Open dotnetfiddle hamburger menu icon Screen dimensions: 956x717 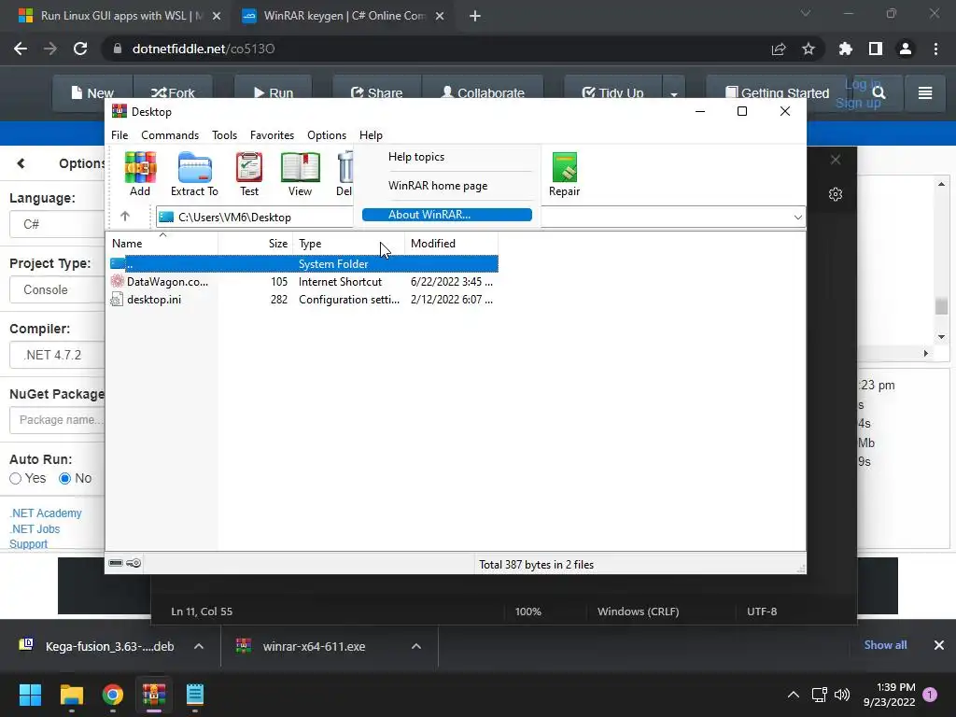(925, 92)
